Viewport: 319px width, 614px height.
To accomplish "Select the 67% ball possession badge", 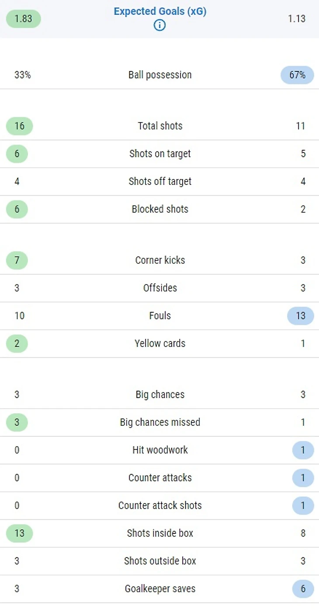I will click(x=297, y=75).
